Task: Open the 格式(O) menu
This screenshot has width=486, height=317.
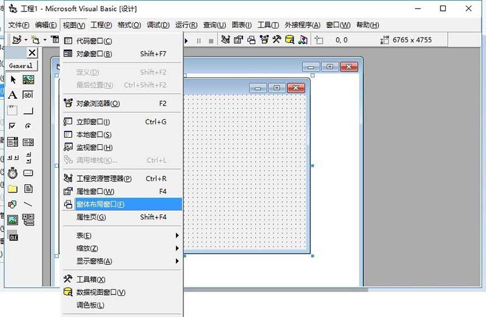Action: (x=129, y=25)
